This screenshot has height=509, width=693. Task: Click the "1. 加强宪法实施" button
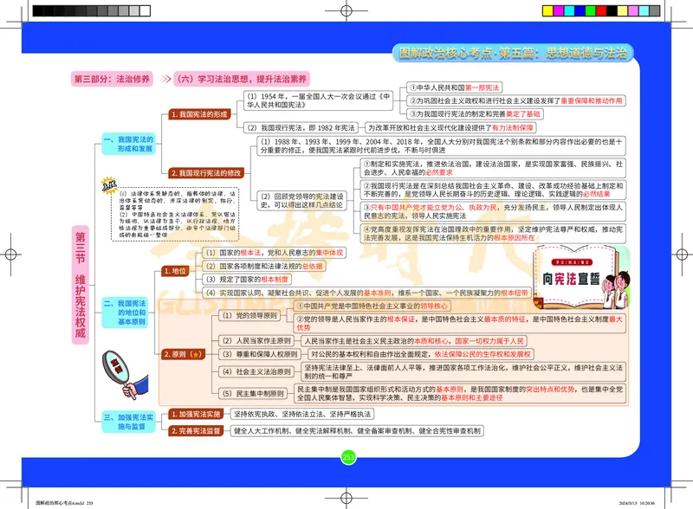(195, 413)
